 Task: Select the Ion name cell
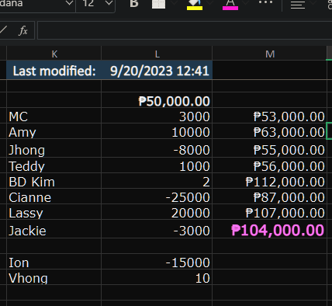tap(54, 262)
